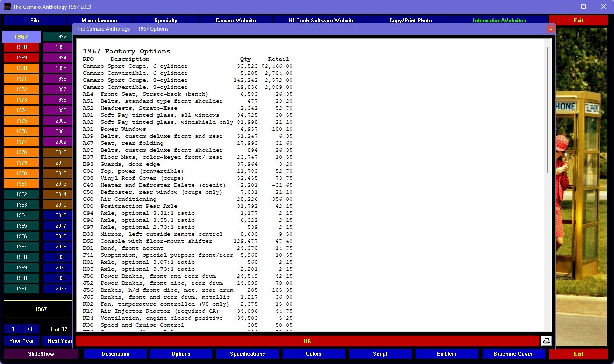The height and width of the screenshot is (364, 614).
Task: Click the Camaro Anthology title bar icon
Action: [x=7, y=7]
